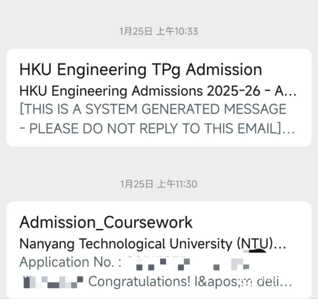The image size is (318, 299).
Task: Click the 1月25日 上午11:30 timestamp
Action: point(159,184)
